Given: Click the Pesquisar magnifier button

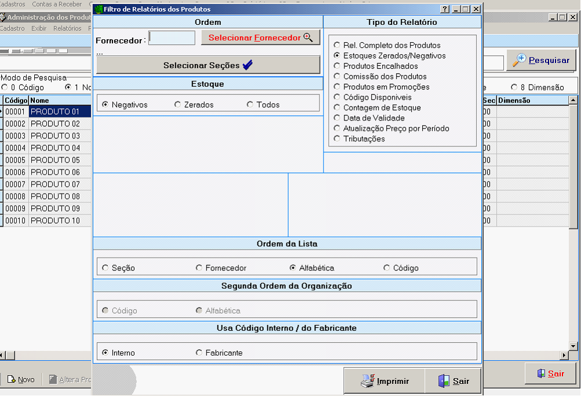Looking at the screenshot, I should 542,60.
